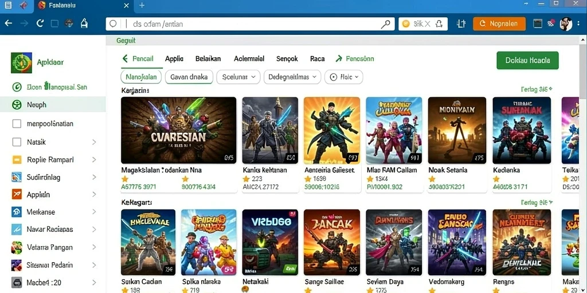Click the Macbert :20 icon
The image size is (587, 293).
coord(17,282)
